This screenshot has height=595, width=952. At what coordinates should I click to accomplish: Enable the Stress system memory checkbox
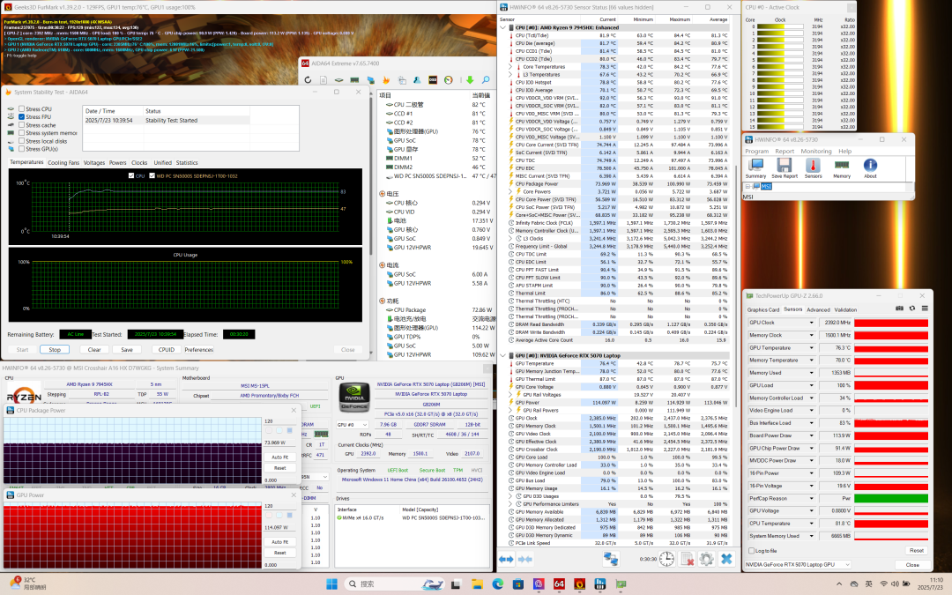(x=22, y=133)
